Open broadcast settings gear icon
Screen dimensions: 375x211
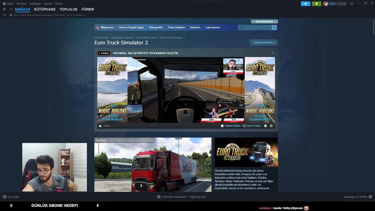265,126
